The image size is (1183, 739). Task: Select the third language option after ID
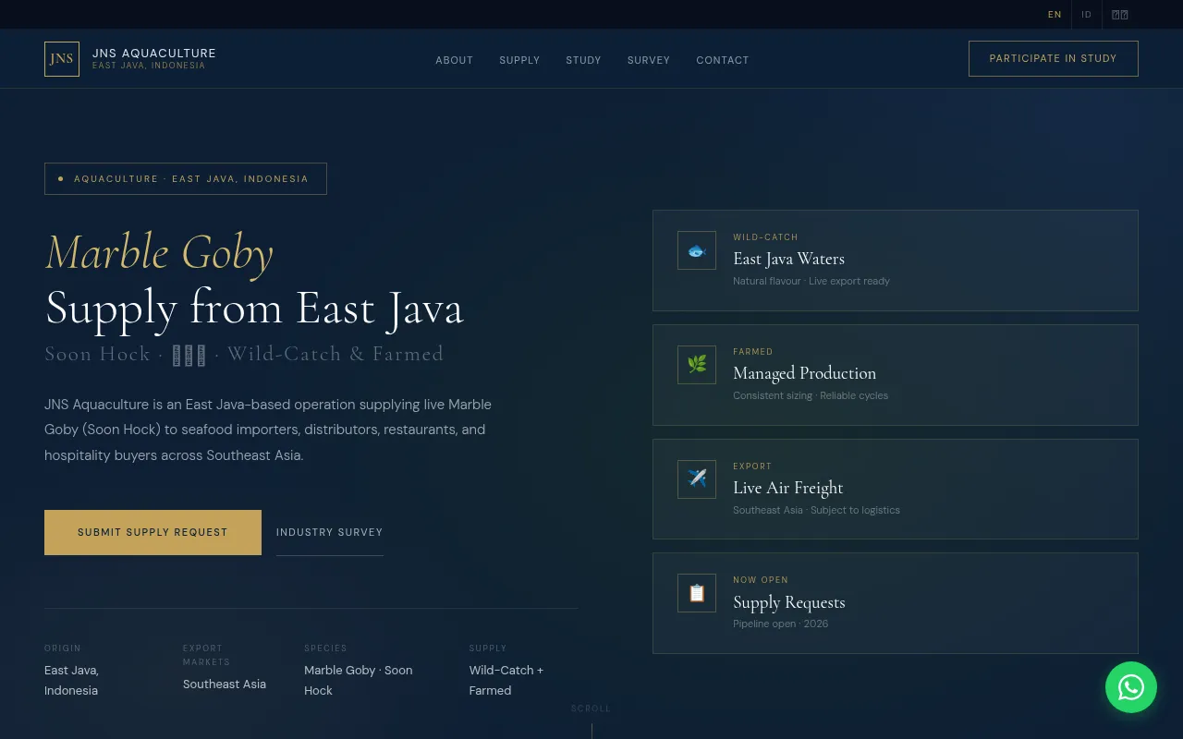pyautogui.click(x=1120, y=15)
